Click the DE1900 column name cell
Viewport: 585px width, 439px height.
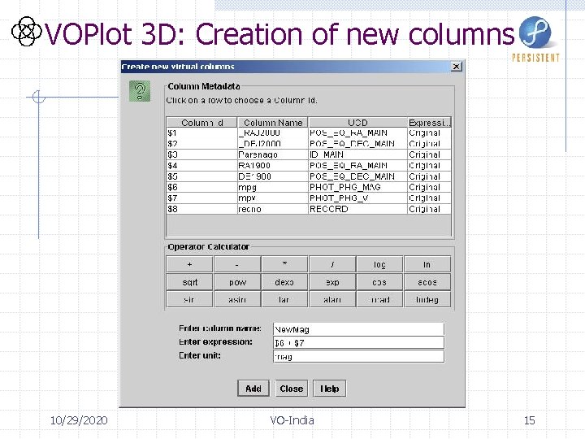(273, 176)
